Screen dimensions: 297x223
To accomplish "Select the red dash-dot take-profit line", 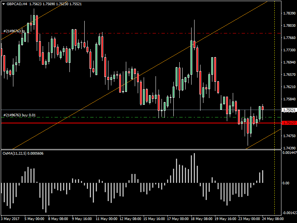I will [x=141, y=33].
